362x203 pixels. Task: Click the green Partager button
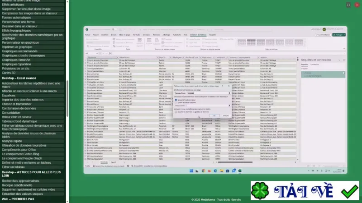coord(338,35)
